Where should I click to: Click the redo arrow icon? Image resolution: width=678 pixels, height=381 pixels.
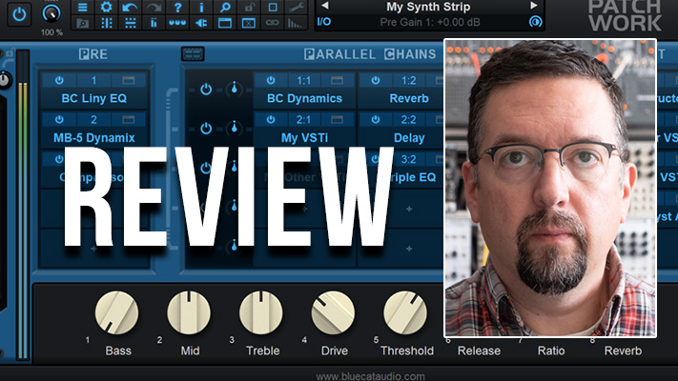154,7
